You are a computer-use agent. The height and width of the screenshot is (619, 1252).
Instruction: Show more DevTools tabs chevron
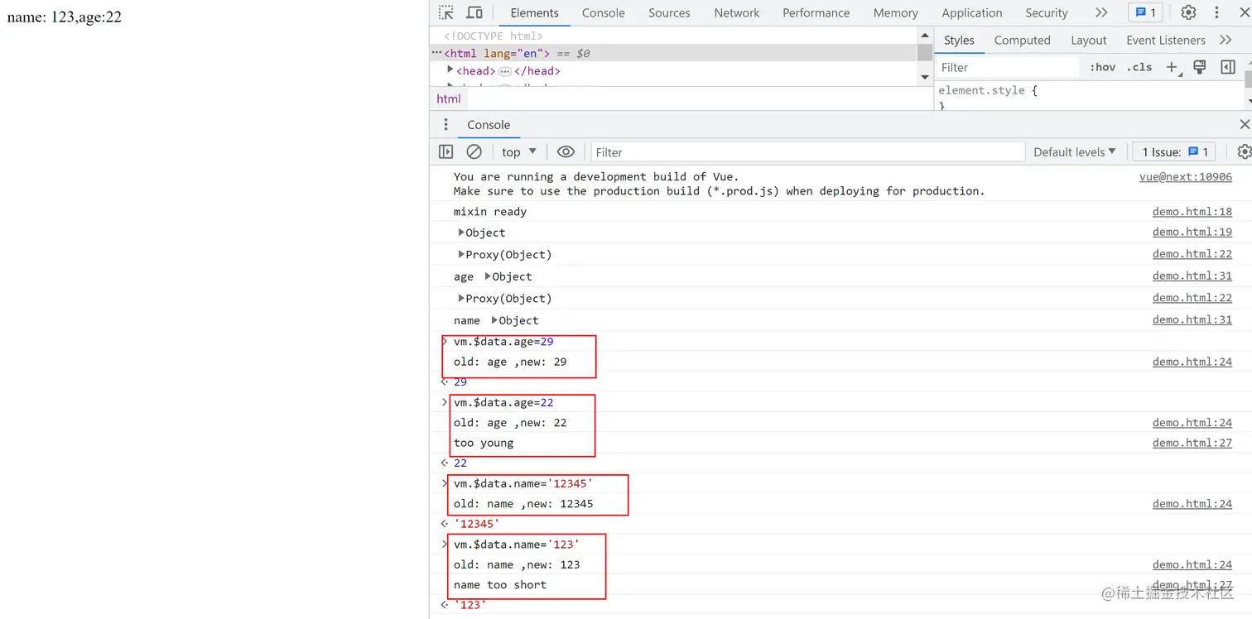click(1100, 12)
